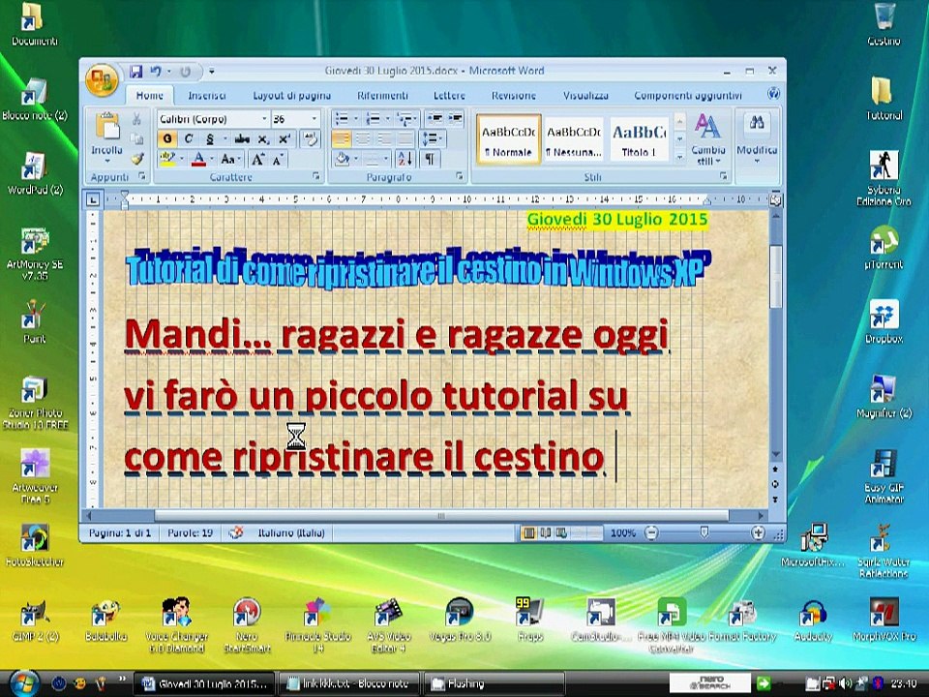Open Word help question mark
The height and width of the screenshot is (697, 929).
coord(773,94)
